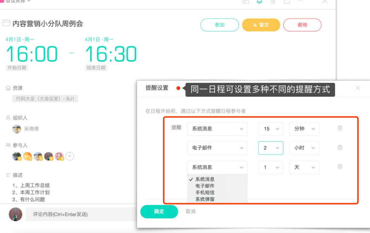
Task: Click organizer 吴倩倩's avatar
Action: (x=17, y=129)
